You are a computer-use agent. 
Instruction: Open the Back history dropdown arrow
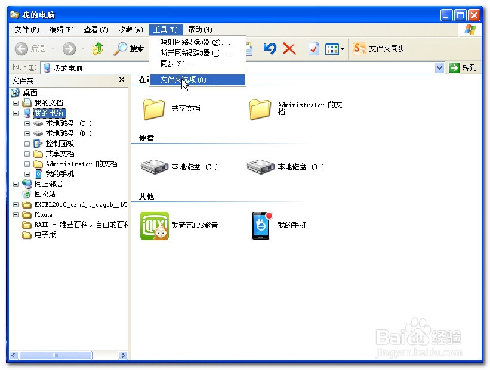coord(53,49)
